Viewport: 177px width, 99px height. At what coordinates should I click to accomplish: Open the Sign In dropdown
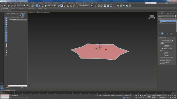tap(151, 3)
